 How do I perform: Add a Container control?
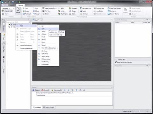[x=112, y=11]
